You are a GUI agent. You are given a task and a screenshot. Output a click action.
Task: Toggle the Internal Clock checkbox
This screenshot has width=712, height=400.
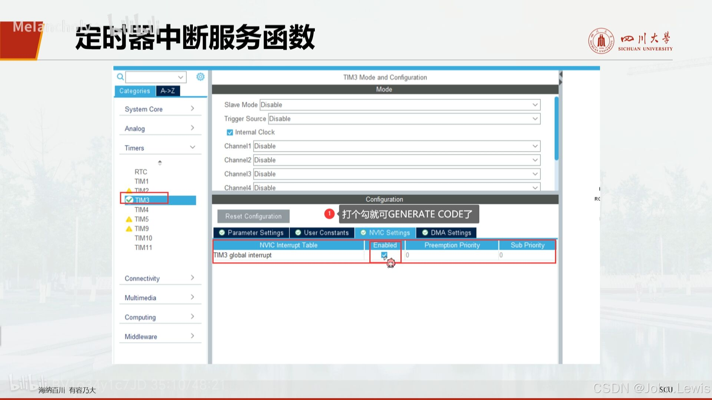point(230,132)
